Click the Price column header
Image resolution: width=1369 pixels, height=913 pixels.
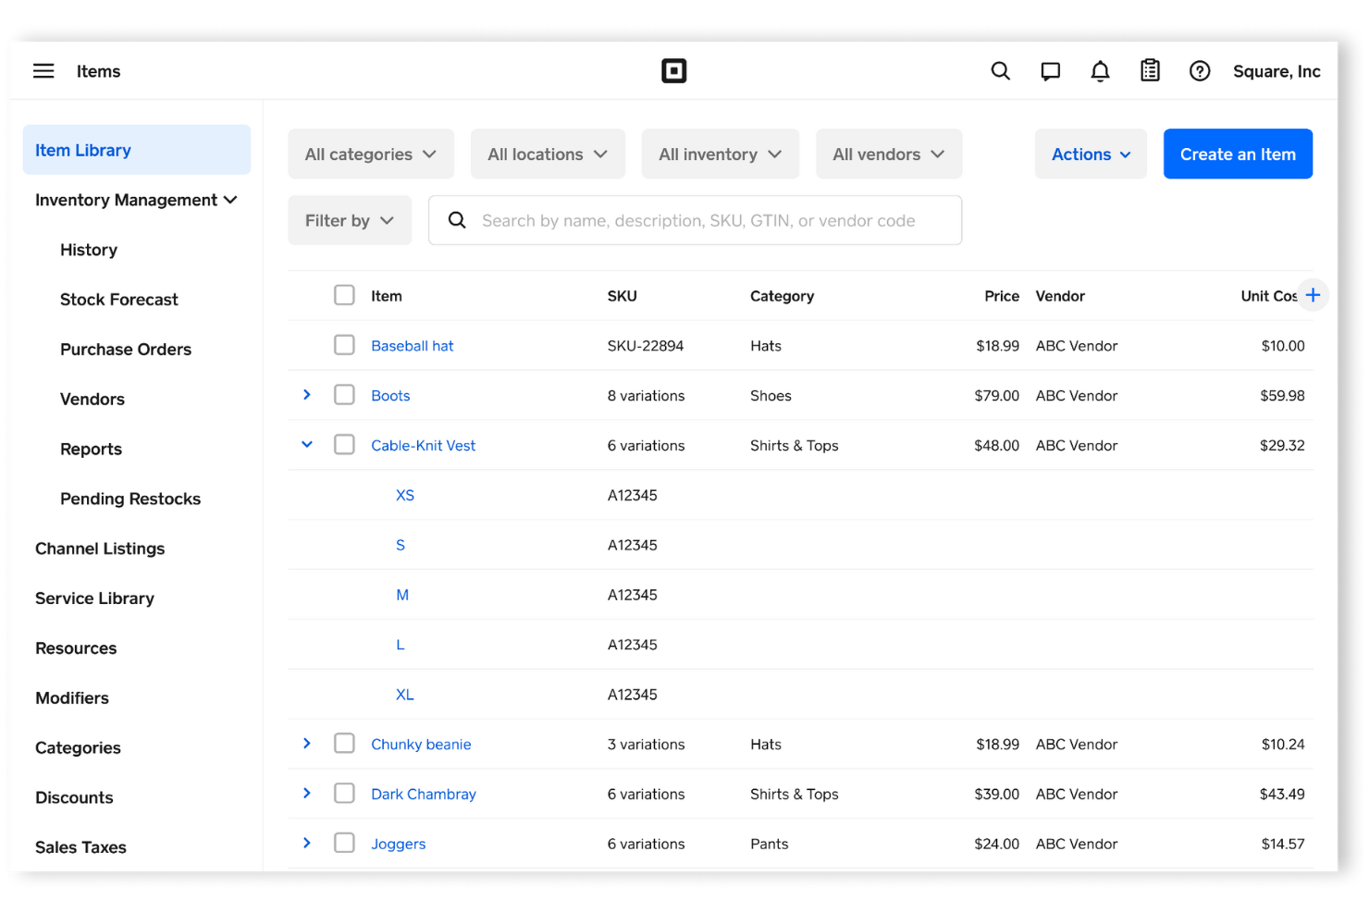point(1002,296)
